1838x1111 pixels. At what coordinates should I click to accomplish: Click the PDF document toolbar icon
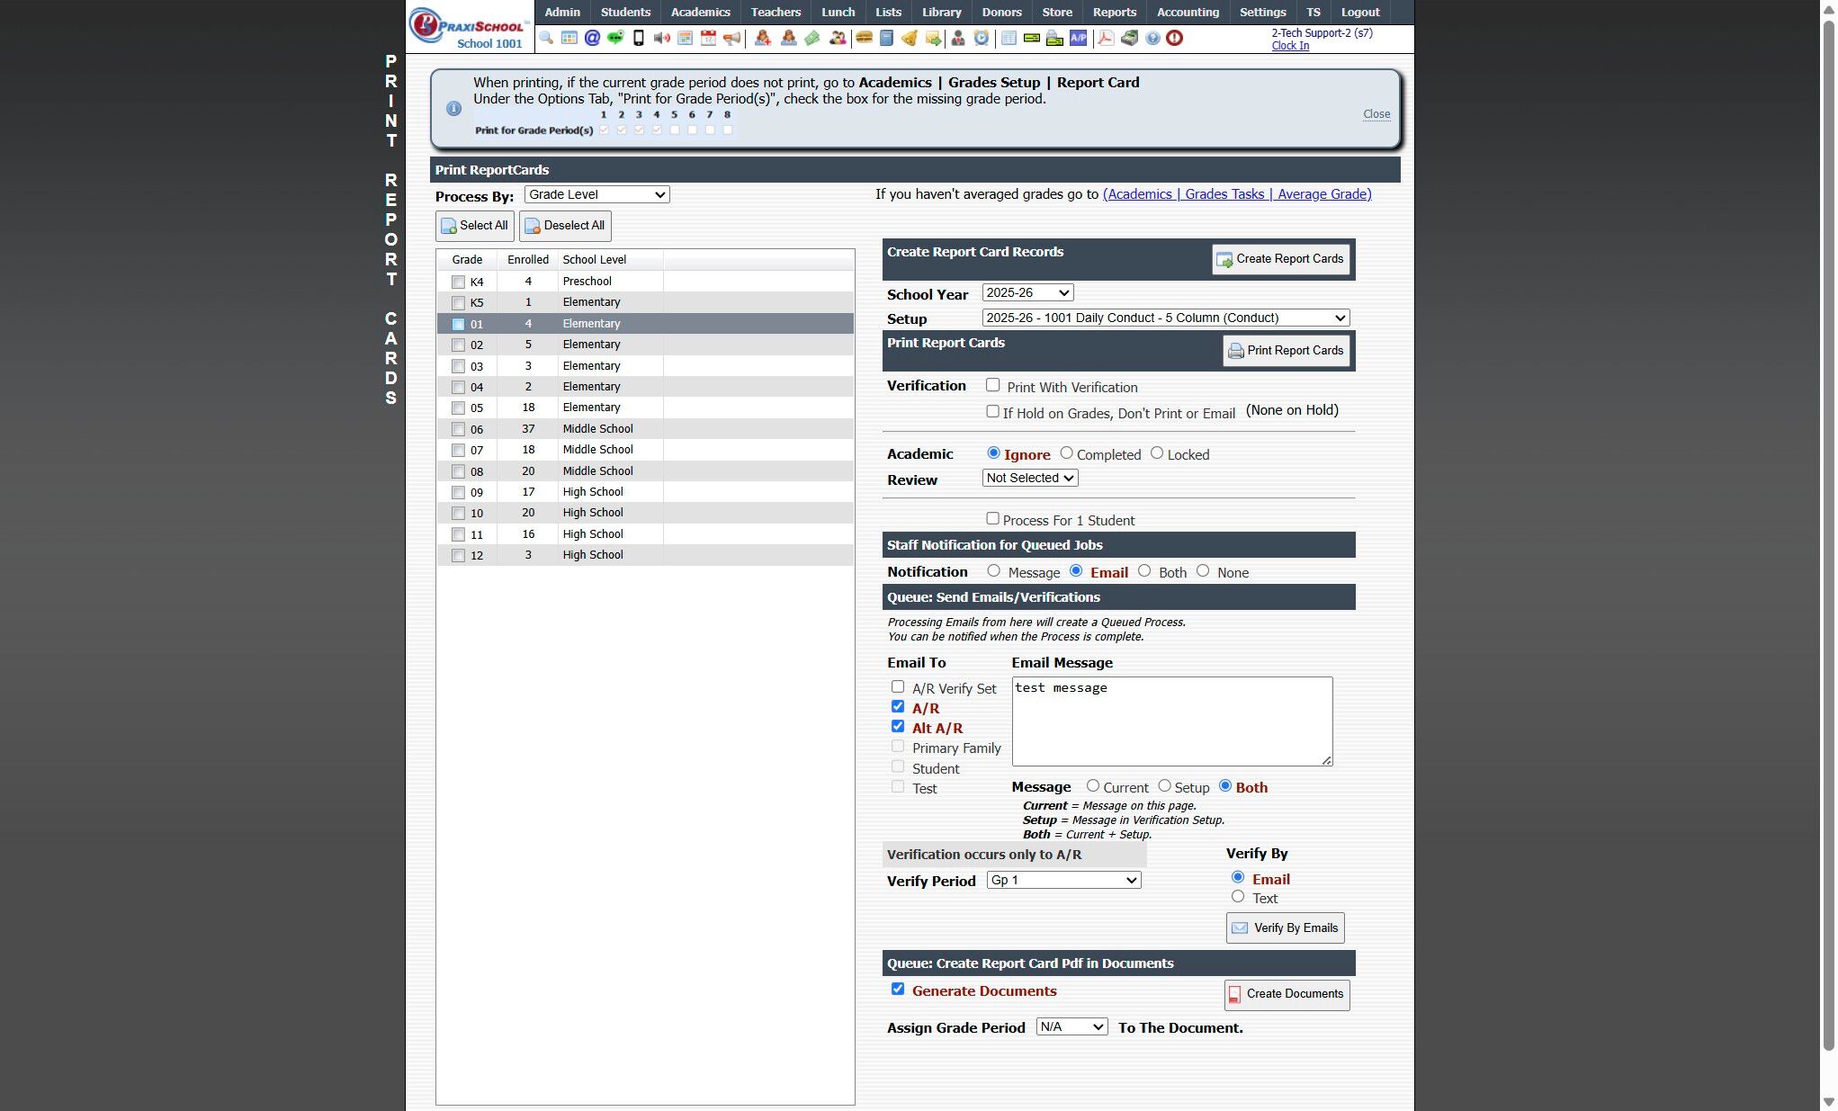point(1106,38)
